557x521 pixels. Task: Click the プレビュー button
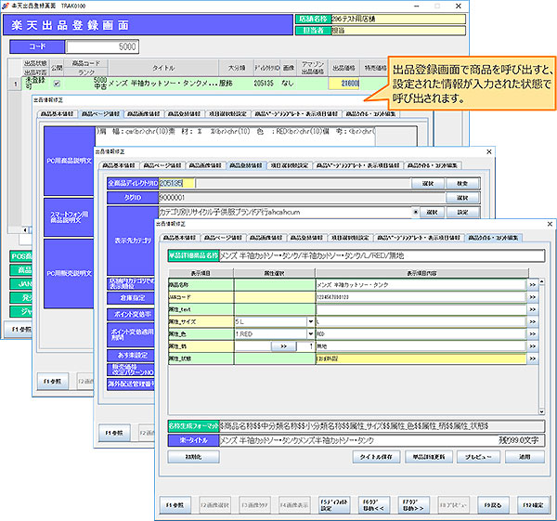pos(477,457)
